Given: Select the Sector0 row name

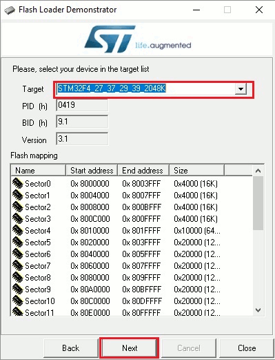Looking at the screenshot, I should (38, 184).
